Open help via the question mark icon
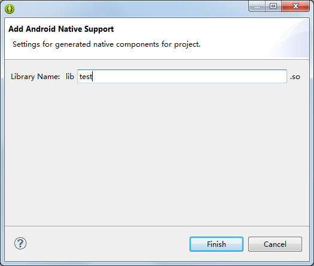This screenshot has width=314, height=266. click(20, 243)
